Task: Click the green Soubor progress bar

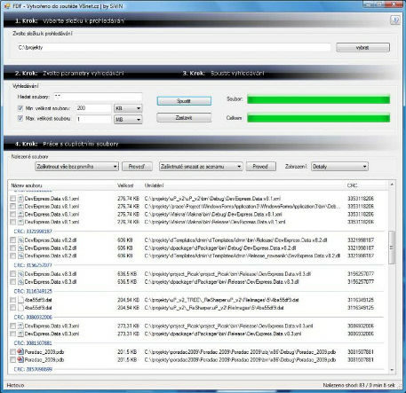Action: tap(318, 99)
